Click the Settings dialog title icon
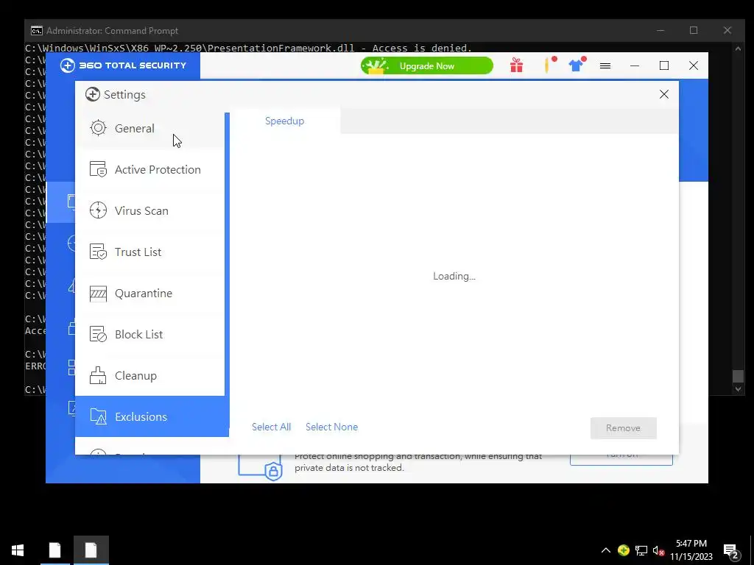 pos(92,94)
